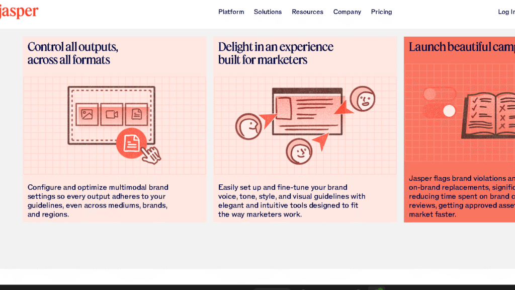Open the Solutions dropdown menu
Viewport: 515px width, 290px height.
point(268,12)
